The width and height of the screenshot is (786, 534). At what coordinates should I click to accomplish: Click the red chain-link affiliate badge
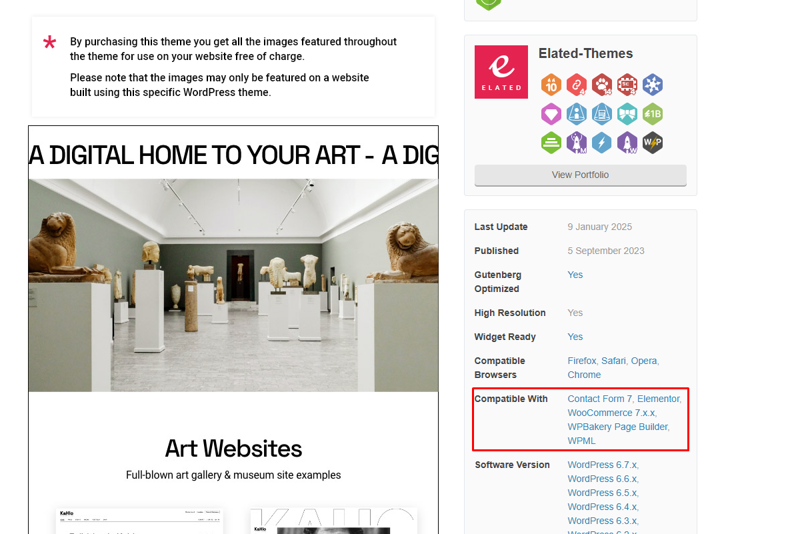click(x=577, y=85)
